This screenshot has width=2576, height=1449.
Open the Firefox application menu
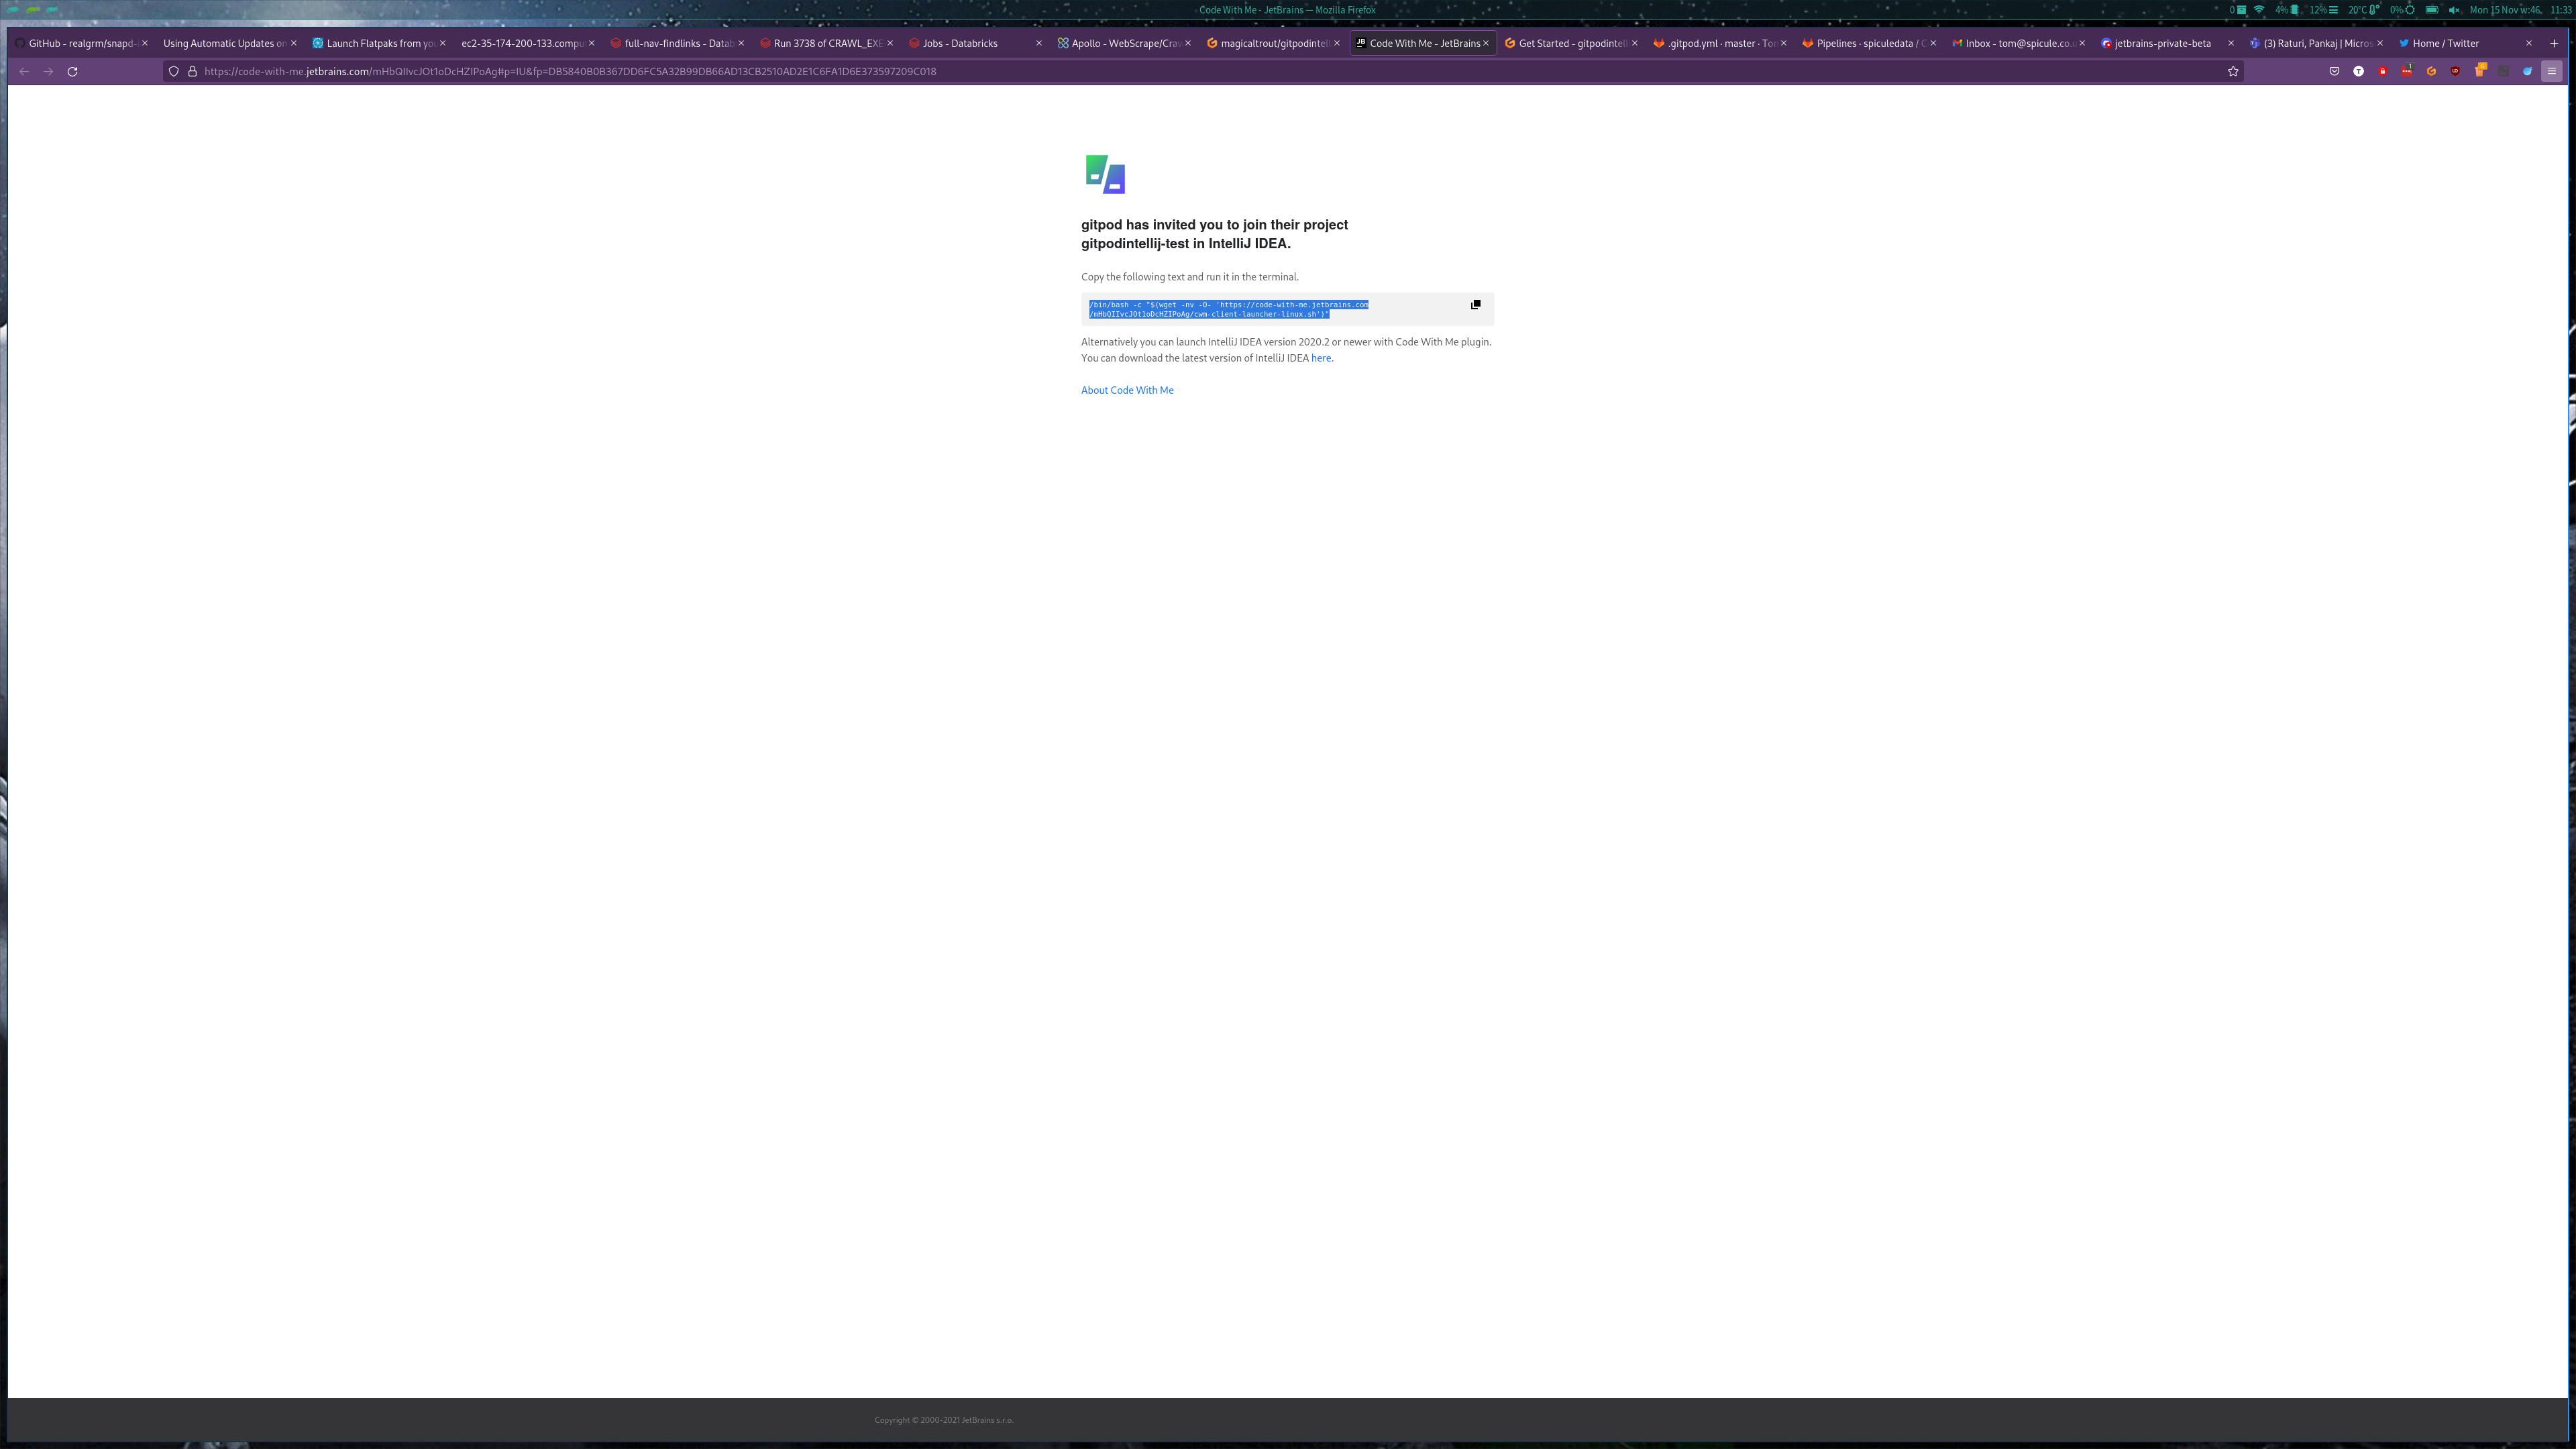point(2550,71)
